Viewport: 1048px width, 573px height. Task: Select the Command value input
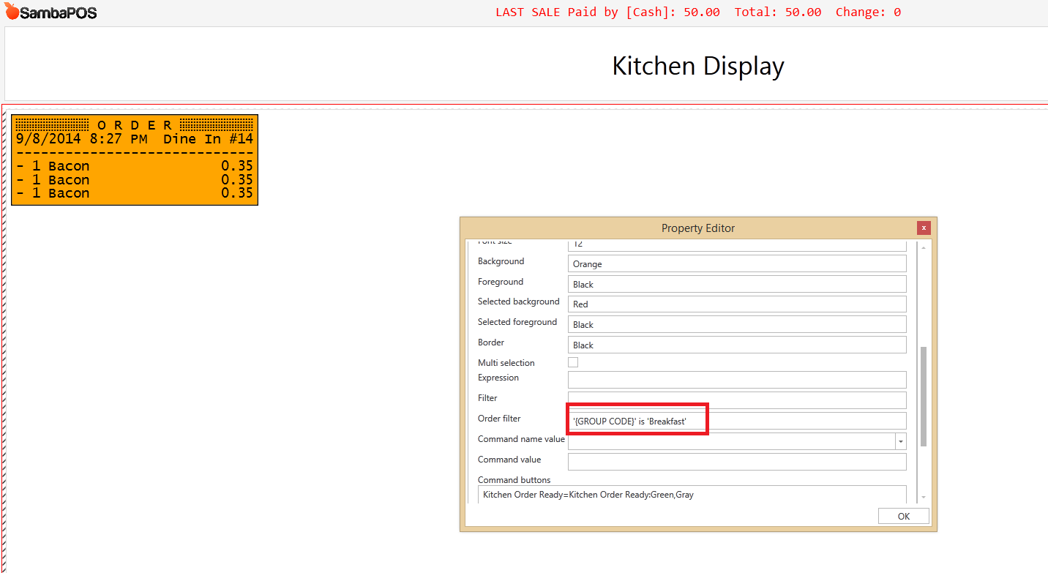[x=736, y=462]
